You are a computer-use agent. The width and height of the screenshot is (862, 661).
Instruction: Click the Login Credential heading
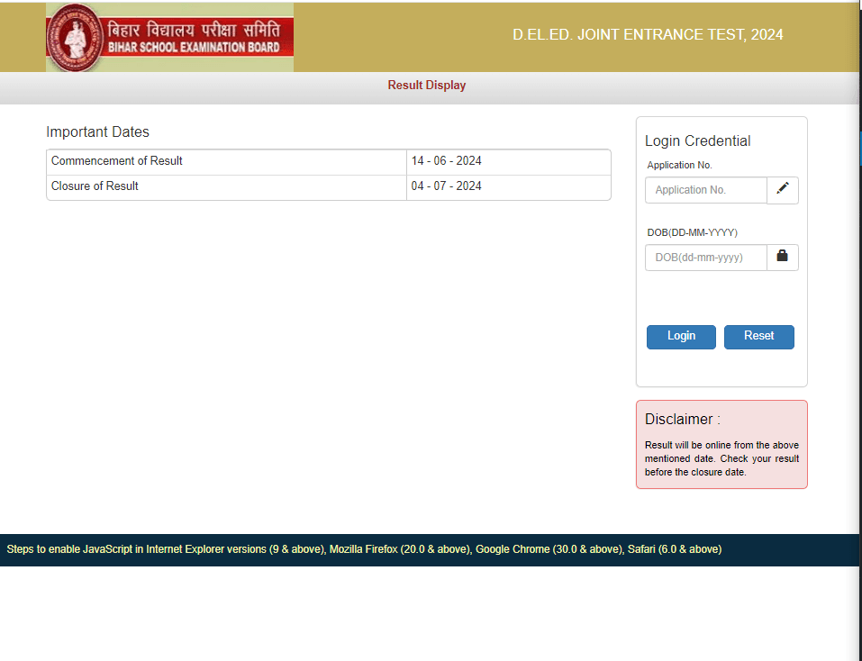[x=697, y=140]
